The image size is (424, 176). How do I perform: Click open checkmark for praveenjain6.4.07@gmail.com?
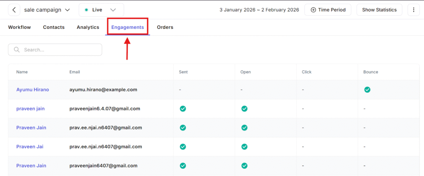coord(244,109)
